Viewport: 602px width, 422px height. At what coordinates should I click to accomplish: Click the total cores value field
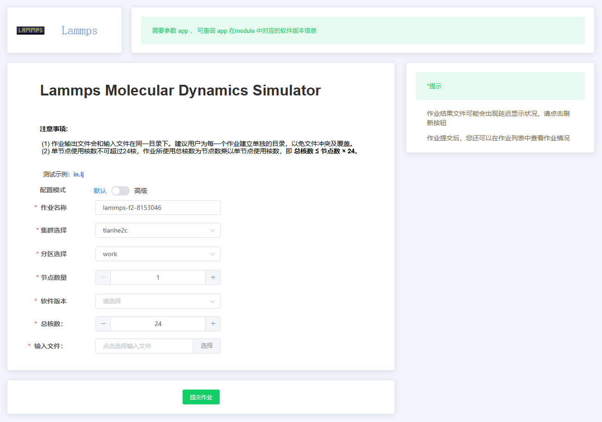[158, 324]
